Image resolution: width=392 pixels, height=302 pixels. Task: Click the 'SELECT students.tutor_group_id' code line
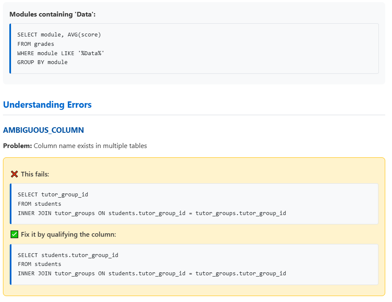pyautogui.click(x=68, y=255)
